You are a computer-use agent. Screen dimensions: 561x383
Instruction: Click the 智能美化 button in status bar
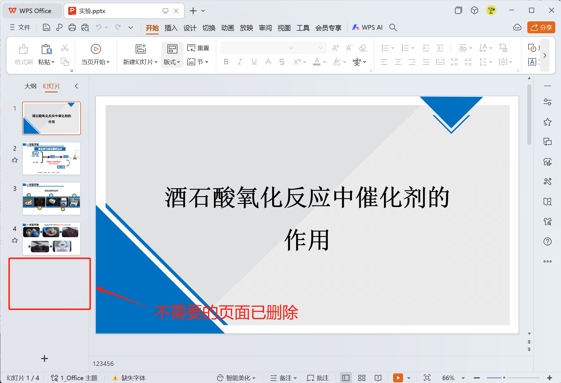(x=237, y=378)
